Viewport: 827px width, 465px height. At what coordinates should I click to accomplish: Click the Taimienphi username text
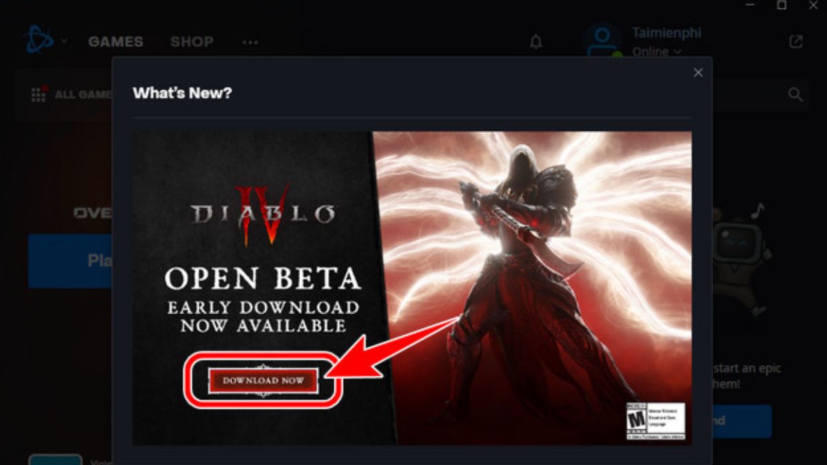[666, 33]
